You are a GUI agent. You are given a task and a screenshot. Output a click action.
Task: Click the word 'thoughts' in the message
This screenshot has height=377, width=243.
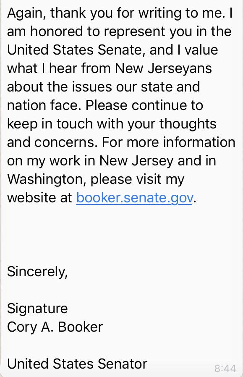[x=188, y=124]
